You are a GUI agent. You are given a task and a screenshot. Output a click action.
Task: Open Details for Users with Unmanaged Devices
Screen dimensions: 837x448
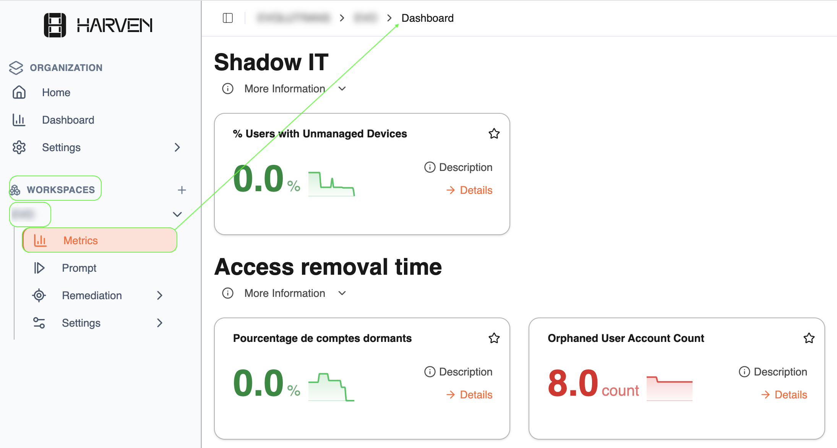coord(469,190)
